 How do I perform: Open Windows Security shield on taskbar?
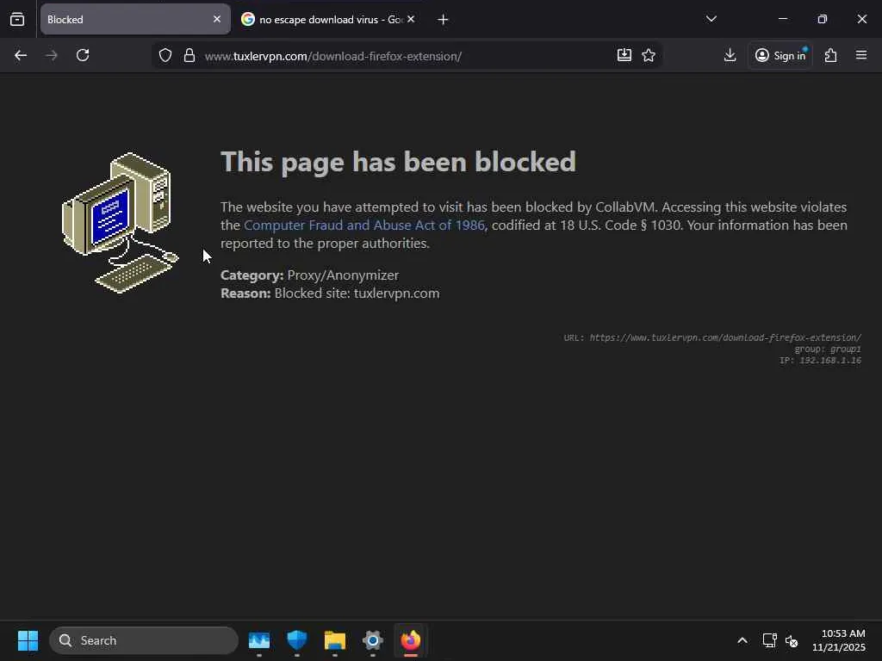tap(297, 640)
